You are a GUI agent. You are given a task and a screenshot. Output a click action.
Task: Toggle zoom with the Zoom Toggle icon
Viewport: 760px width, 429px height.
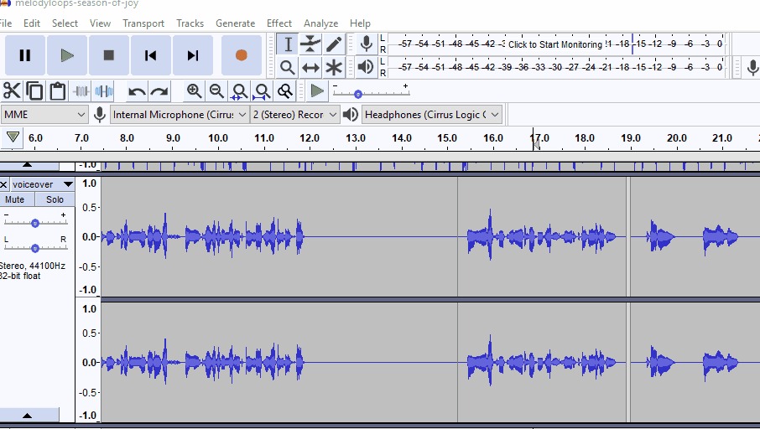(285, 91)
